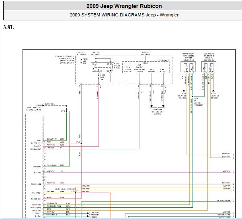Click the S102 splice label
This screenshot has width=242, height=219.
(78, 142)
